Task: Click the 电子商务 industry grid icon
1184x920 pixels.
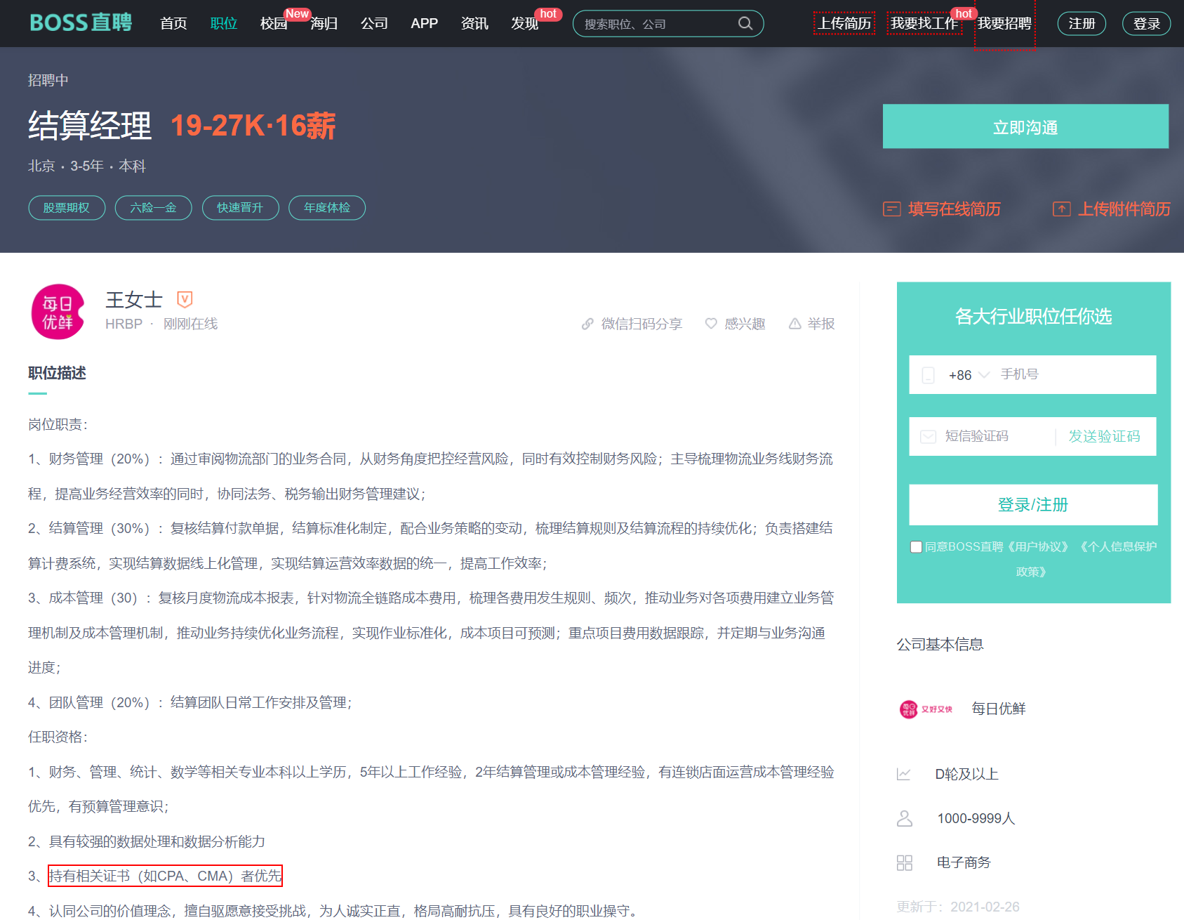Action: click(905, 862)
